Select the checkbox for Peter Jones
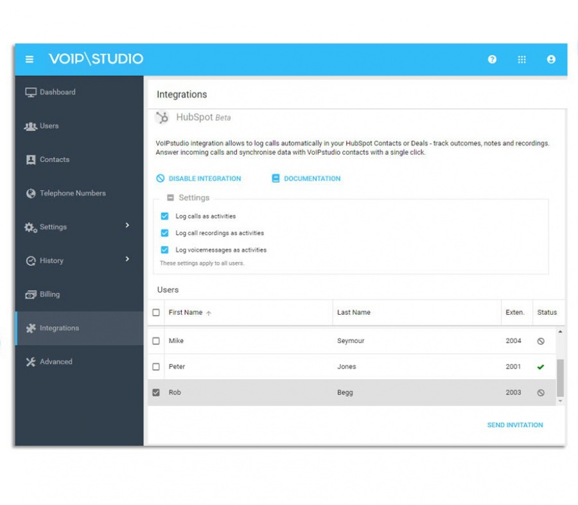The height and width of the screenshot is (505, 578). point(156,367)
